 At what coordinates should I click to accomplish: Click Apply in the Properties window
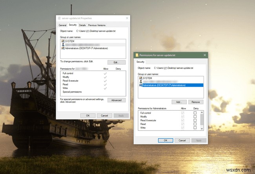(x=121, y=116)
